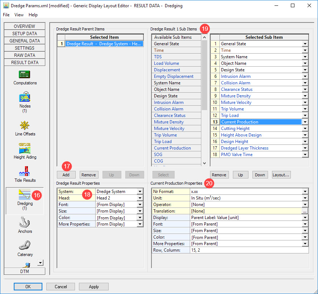
Task: Open the Computations icon in sidebar
Action: [x=25, y=75]
